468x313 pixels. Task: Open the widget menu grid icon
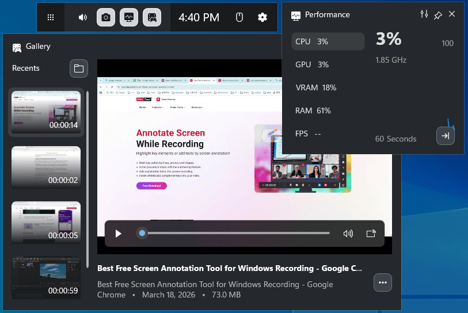(x=51, y=17)
